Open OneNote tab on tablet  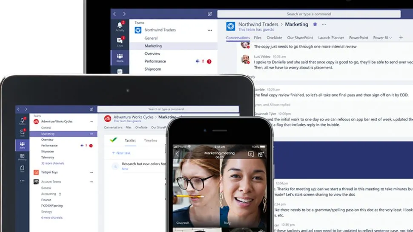pos(141,127)
